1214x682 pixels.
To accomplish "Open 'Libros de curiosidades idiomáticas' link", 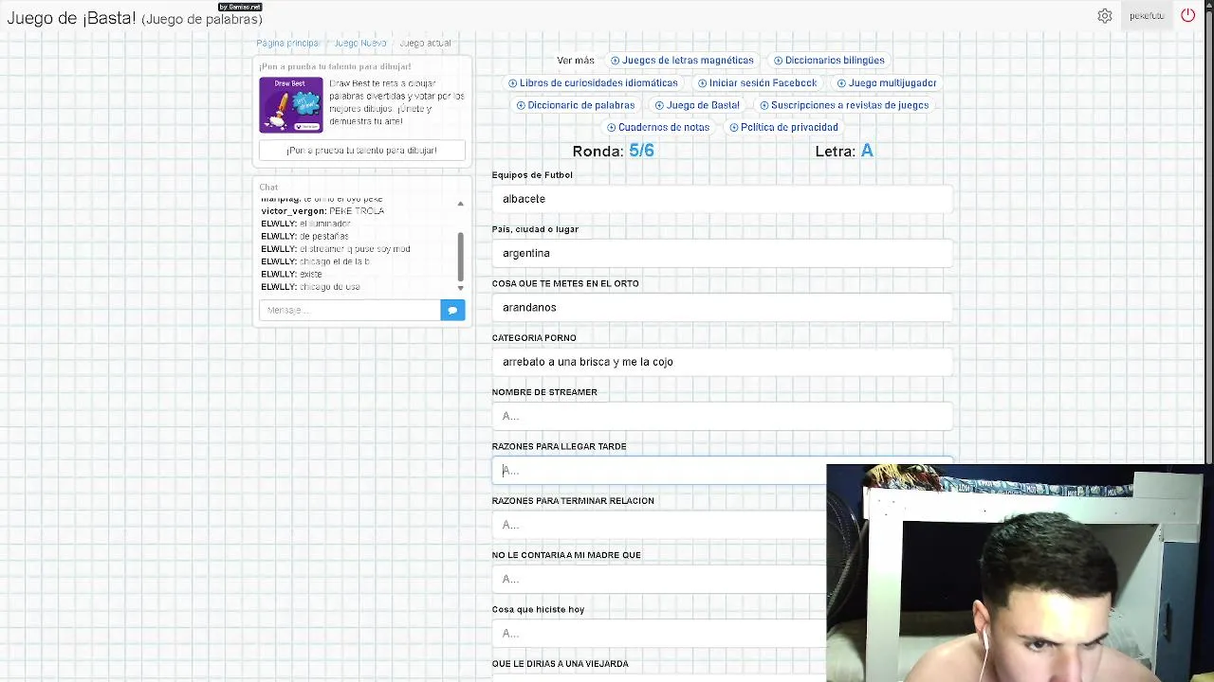I will pyautogui.click(x=593, y=83).
